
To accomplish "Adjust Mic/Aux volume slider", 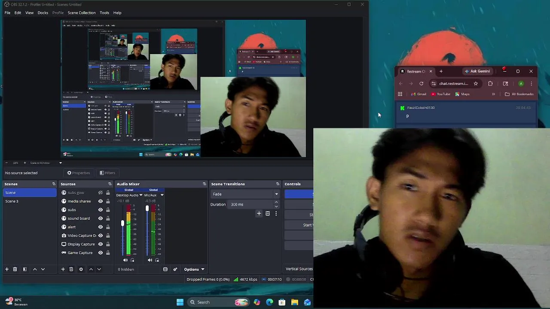I will tap(147, 209).
